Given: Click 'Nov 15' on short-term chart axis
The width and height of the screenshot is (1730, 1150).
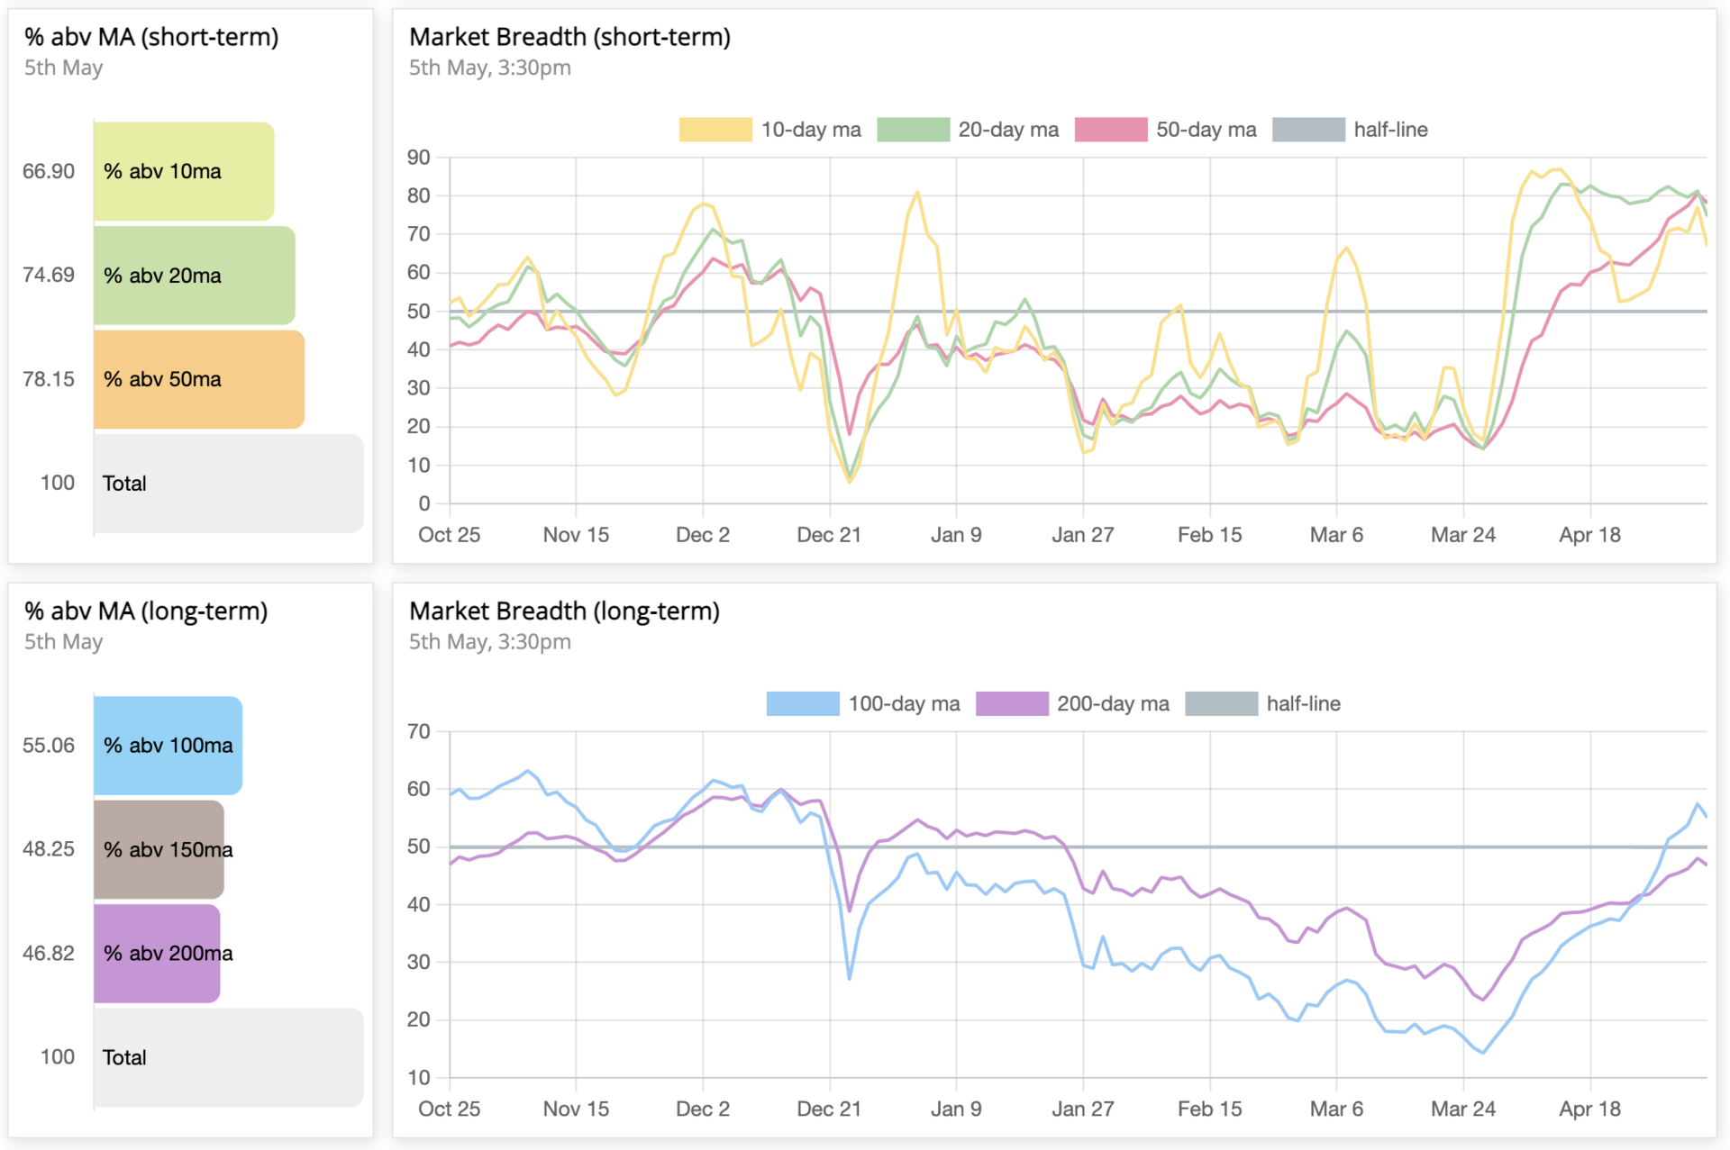Looking at the screenshot, I should coord(576,535).
